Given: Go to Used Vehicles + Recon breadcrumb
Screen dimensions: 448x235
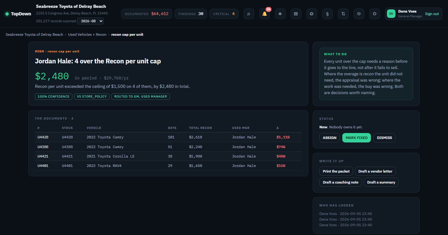Looking at the screenshot, I should click(87, 35).
